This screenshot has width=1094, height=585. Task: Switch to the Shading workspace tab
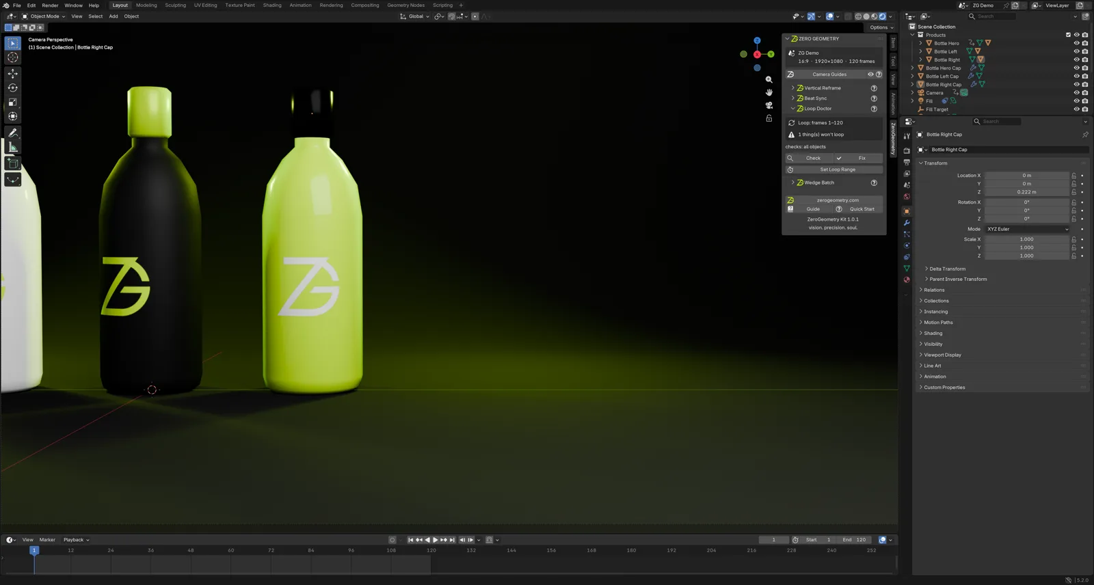point(272,5)
